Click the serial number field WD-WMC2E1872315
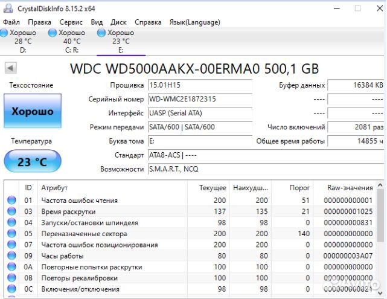387x299 pixels. (x=200, y=99)
